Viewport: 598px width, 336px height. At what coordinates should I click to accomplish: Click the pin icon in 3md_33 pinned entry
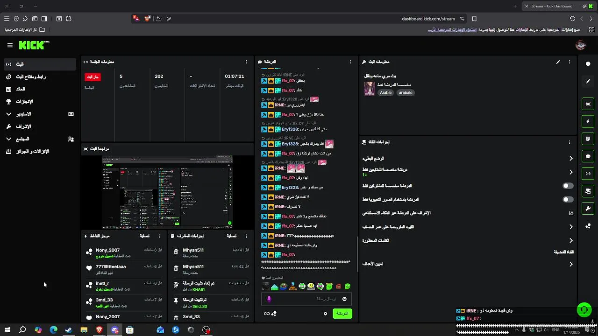[x=176, y=301]
